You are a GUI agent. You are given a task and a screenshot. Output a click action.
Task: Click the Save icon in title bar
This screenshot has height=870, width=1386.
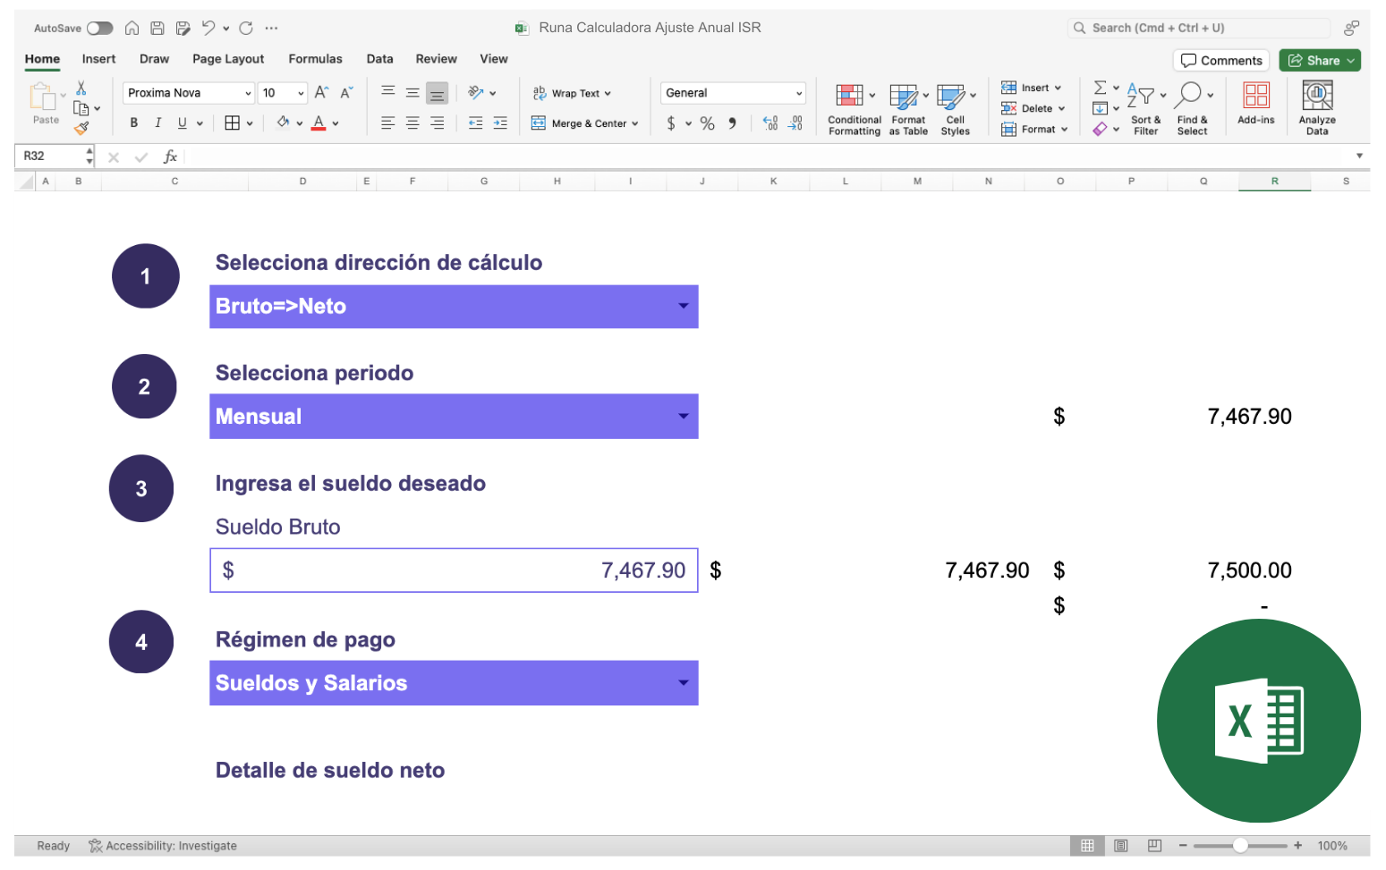pyautogui.click(x=157, y=28)
